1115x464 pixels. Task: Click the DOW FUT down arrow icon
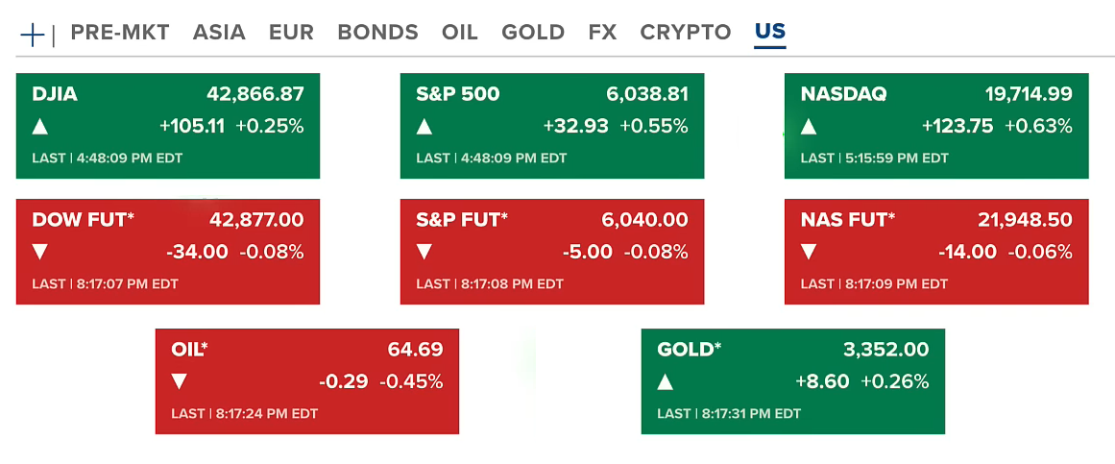pyautogui.click(x=40, y=252)
